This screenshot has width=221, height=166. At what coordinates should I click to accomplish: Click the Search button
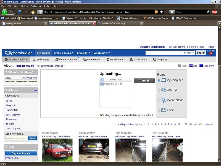point(201,53)
